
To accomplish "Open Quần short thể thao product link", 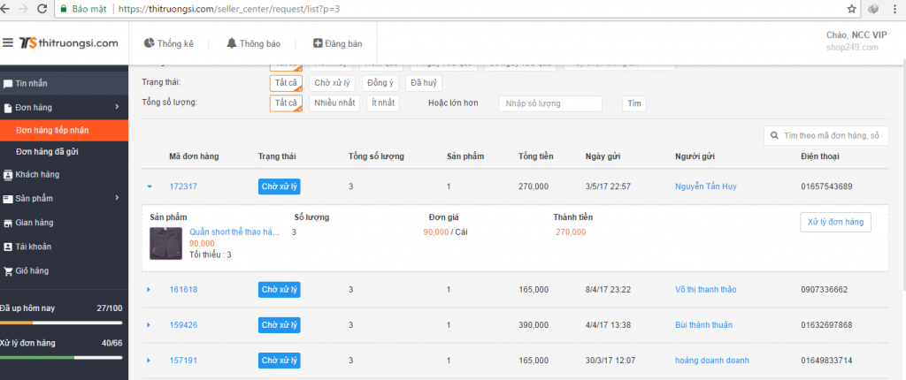I will [x=234, y=232].
